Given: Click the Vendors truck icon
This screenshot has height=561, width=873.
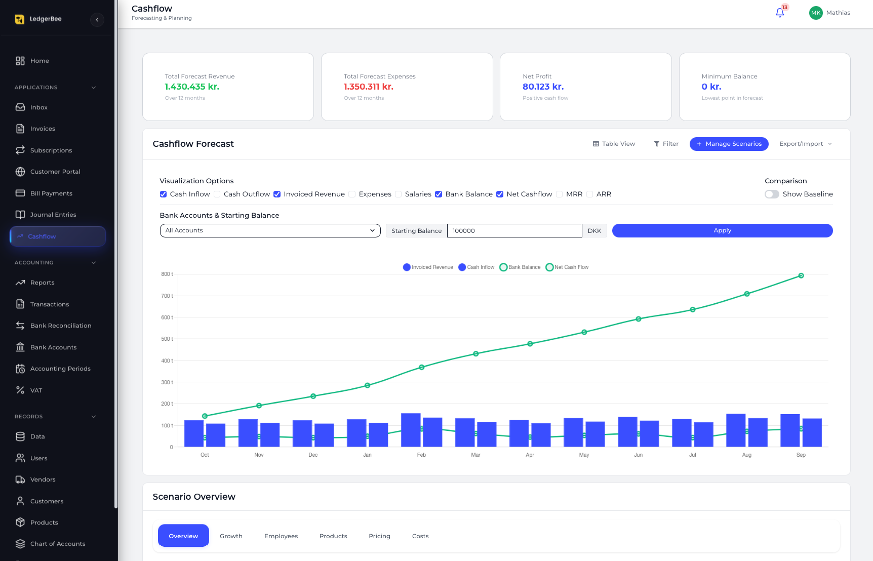Looking at the screenshot, I should pyautogui.click(x=20, y=479).
